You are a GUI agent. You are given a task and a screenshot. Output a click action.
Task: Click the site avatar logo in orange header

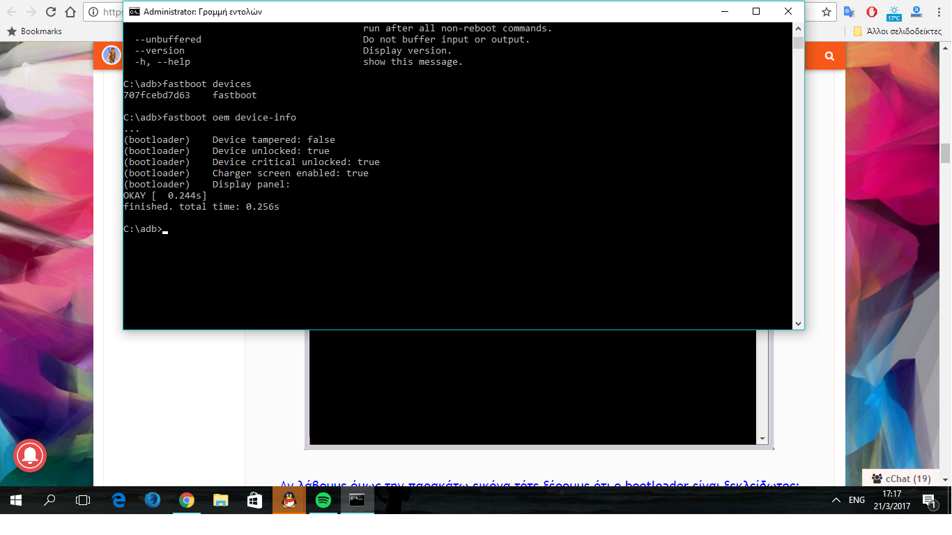tap(112, 55)
